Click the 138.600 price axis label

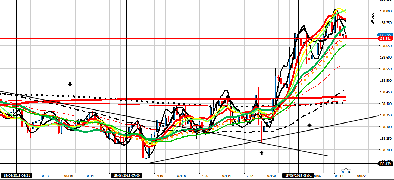click(x=386, y=57)
